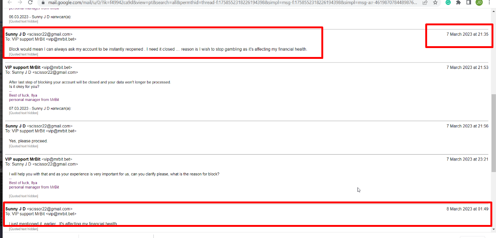View site info lock icon
This screenshot has height=238, width=496.
pos(44,2)
